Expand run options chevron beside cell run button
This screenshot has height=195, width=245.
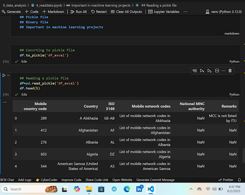(8, 75)
